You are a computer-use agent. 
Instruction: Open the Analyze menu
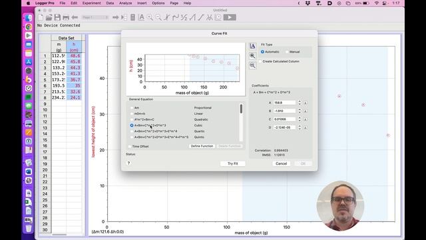pyautogui.click(x=126, y=3)
